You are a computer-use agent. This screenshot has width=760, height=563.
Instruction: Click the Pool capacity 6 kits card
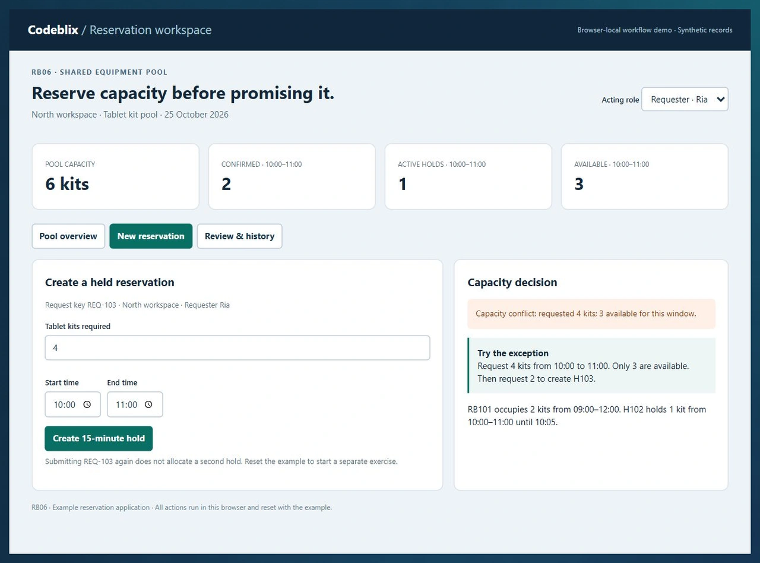(115, 176)
